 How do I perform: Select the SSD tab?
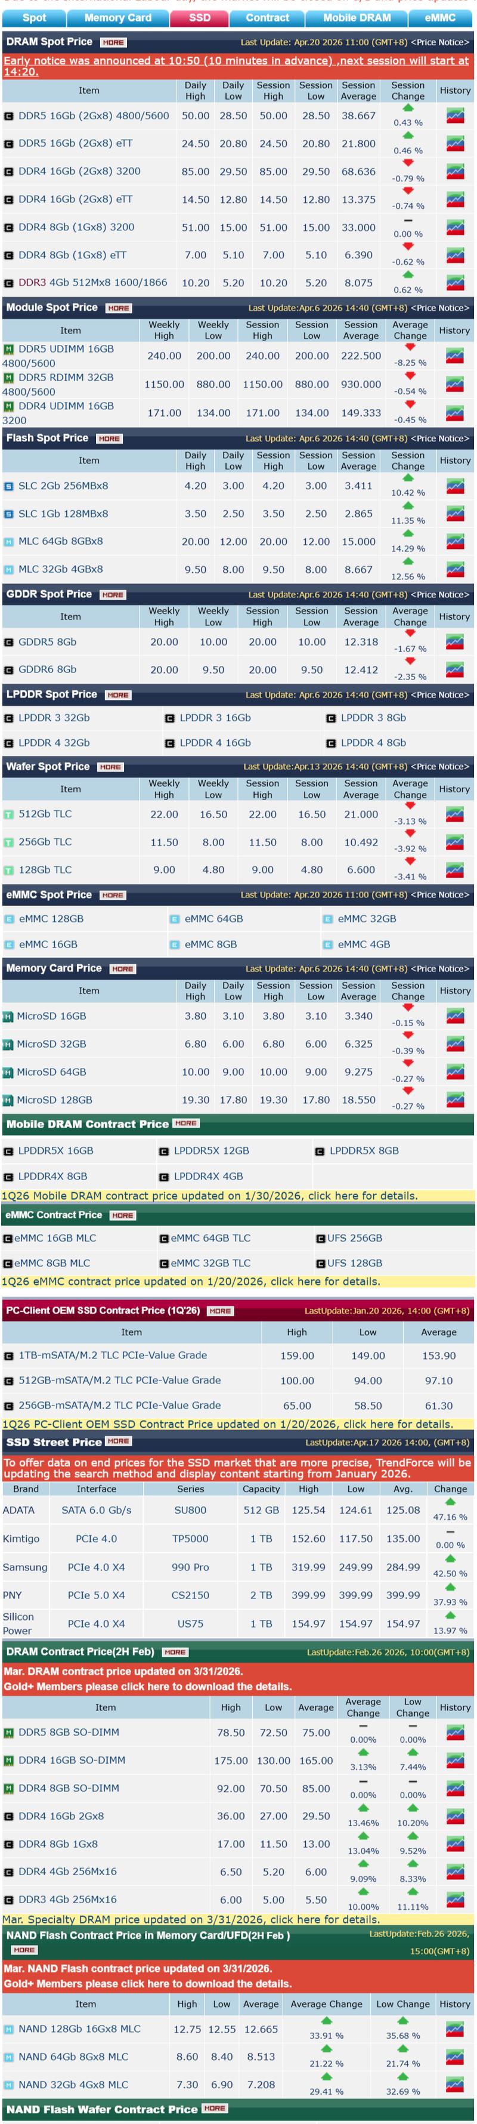tap(200, 17)
